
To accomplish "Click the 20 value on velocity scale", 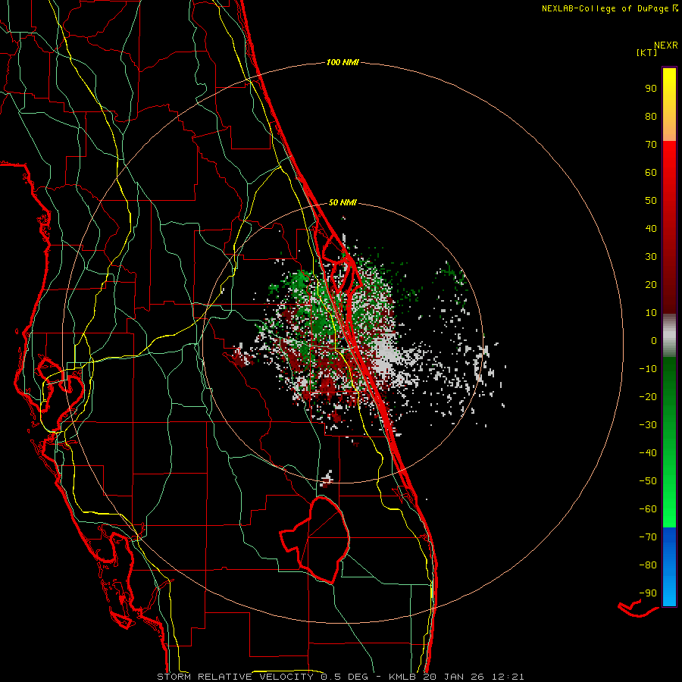I will click(x=651, y=284).
